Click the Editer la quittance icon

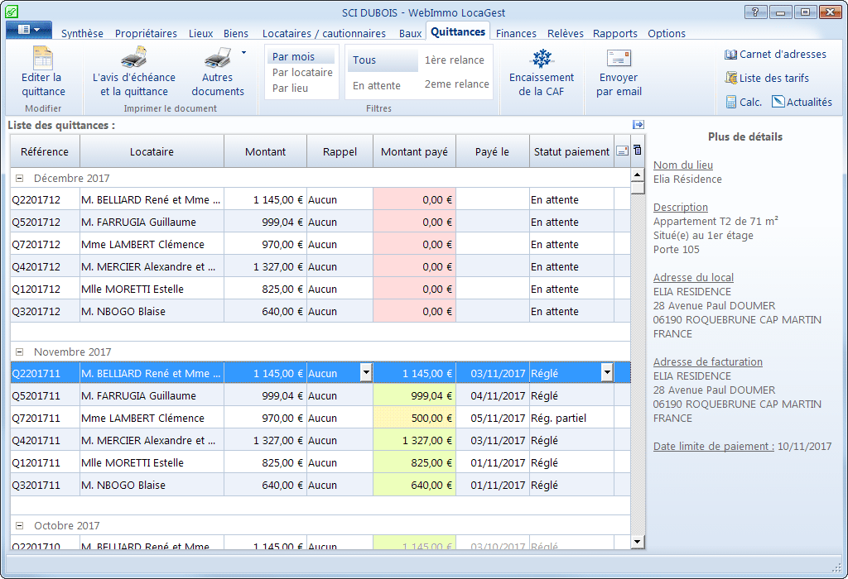click(x=43, y=60)
